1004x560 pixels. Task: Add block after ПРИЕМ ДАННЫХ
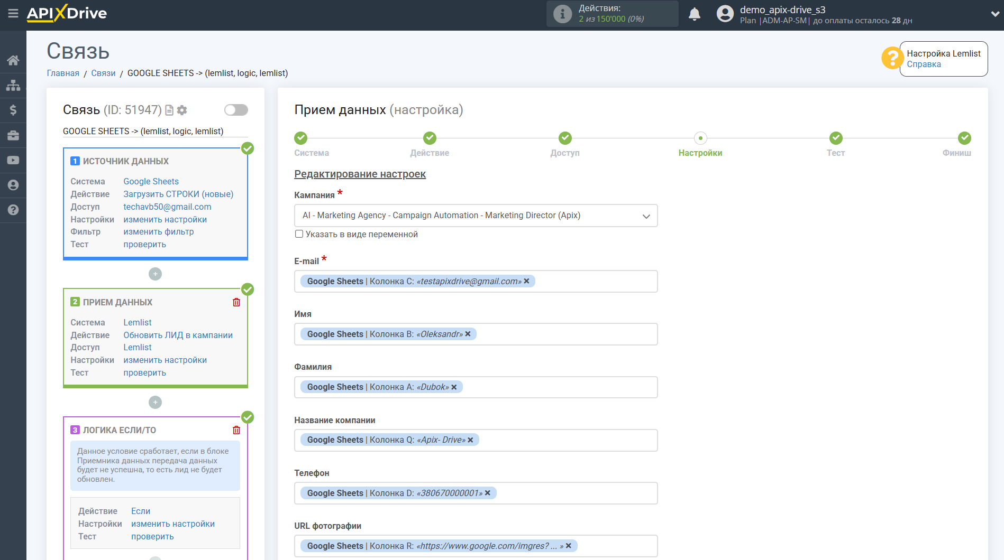tap(155, 402)
